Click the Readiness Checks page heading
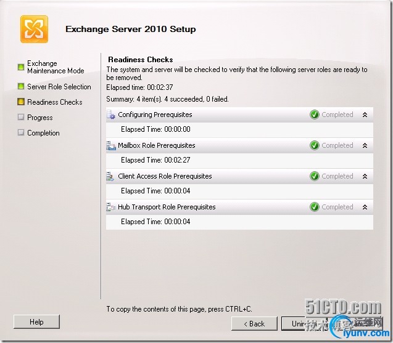Viewport: 393px width, 343px height. pyautogui.click(x=141, y=60)
